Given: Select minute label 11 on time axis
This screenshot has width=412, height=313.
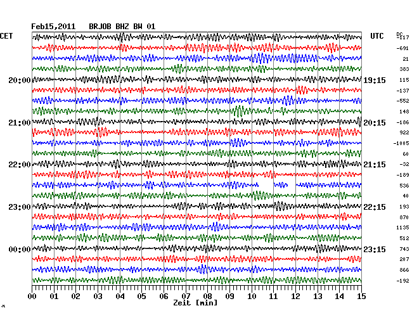Looking at the screenshot, I should pos(273,297).
